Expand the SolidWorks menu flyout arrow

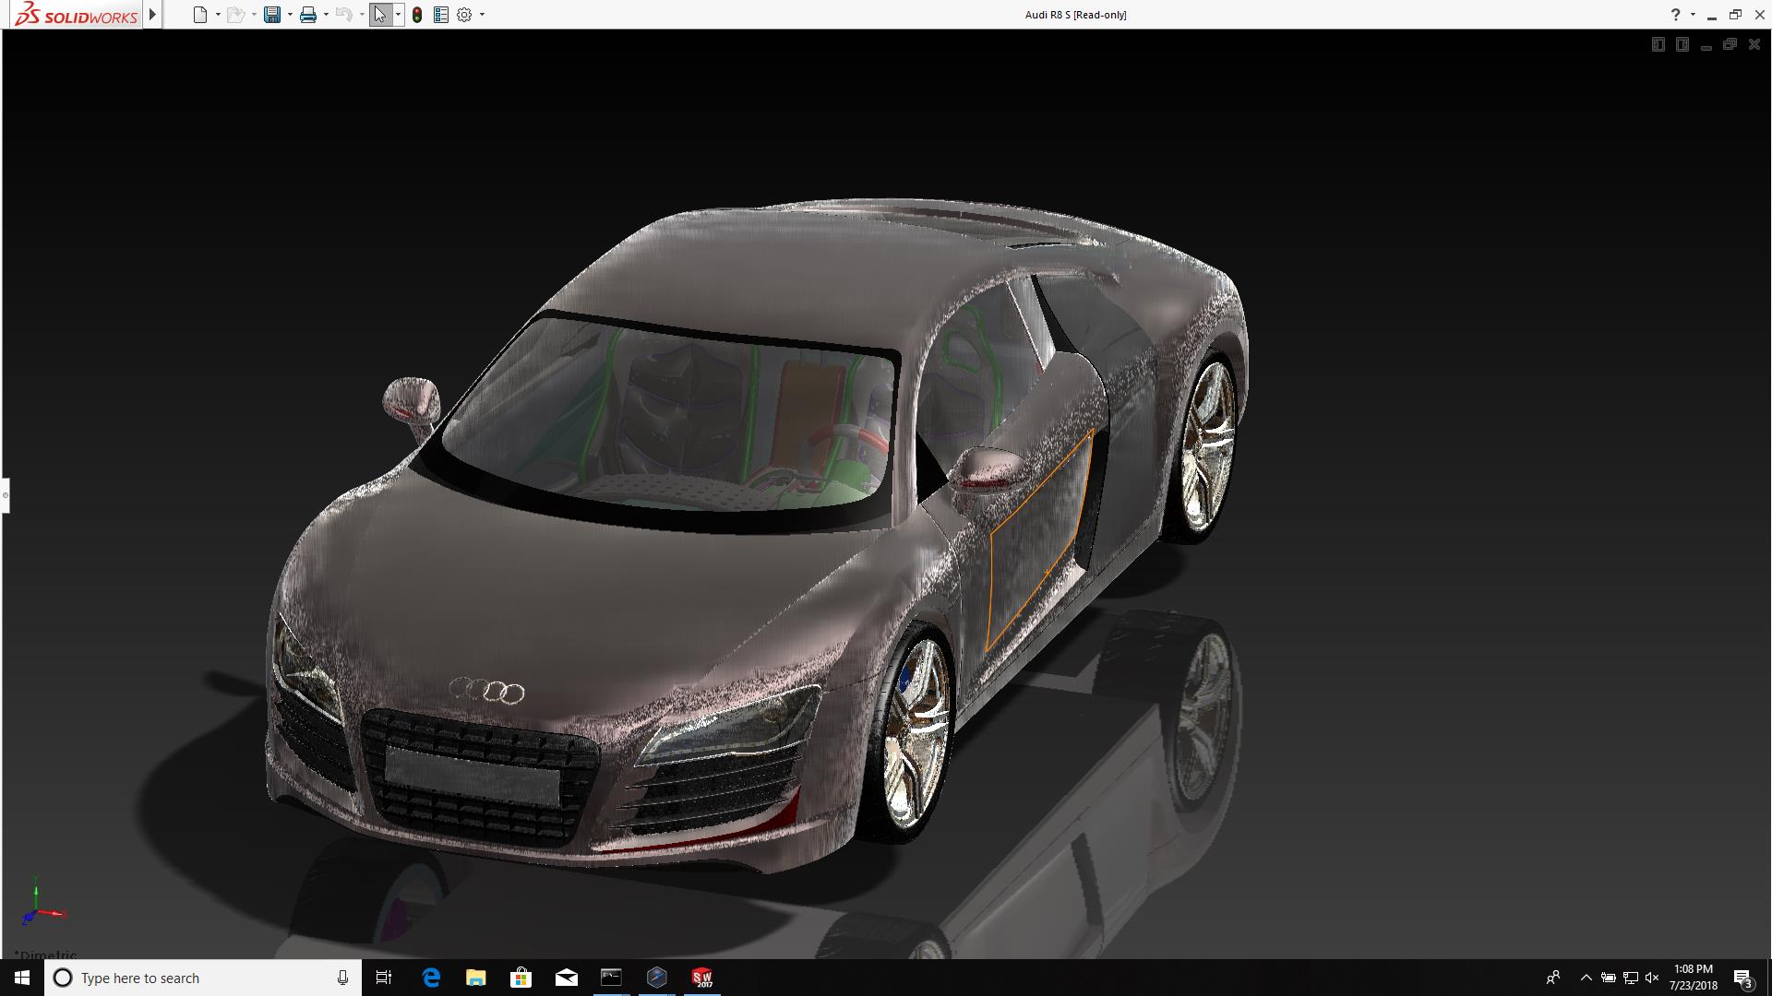pyautogui.click(x=153, y=15)
